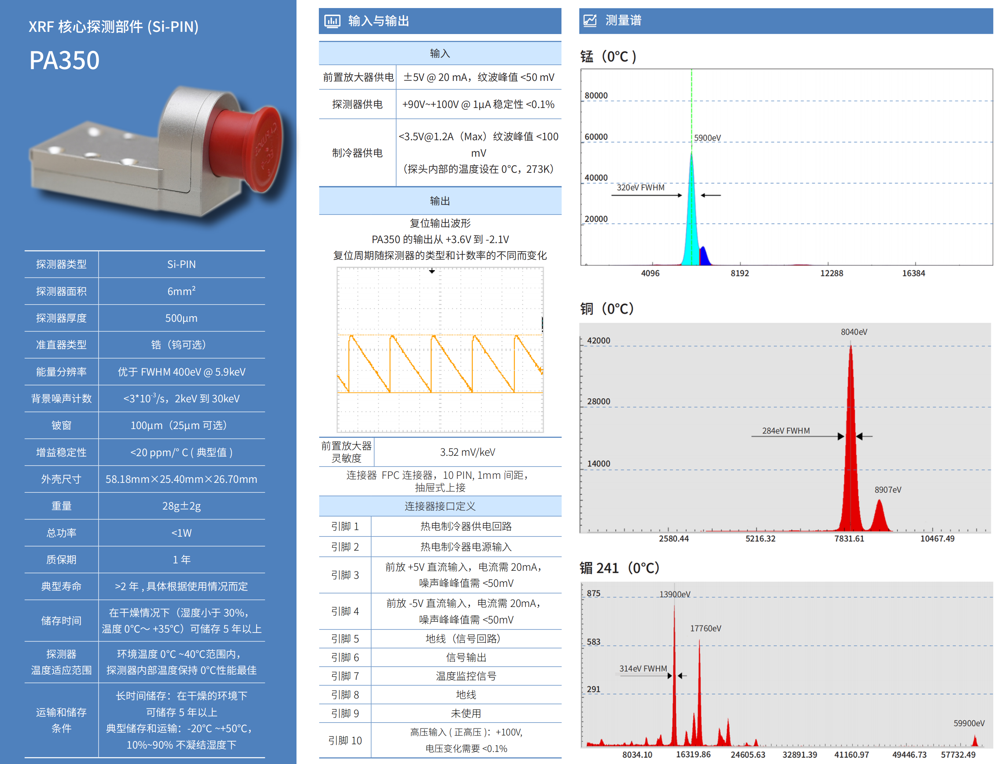Click the 17760eV peak label
Viewport: 1002px width, 764px height.
pos(705,629)
